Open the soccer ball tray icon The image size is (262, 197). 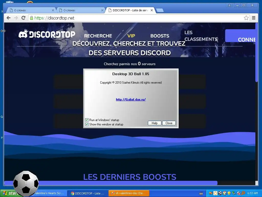pos(220,193)
